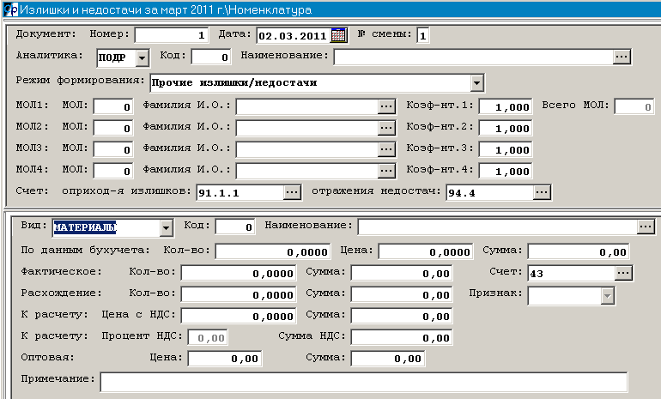Open lookup for МОЛ1 Фамилия И.О.
Image resolution: width=661 pixels, height=399 pixels.
pos(385,106)
